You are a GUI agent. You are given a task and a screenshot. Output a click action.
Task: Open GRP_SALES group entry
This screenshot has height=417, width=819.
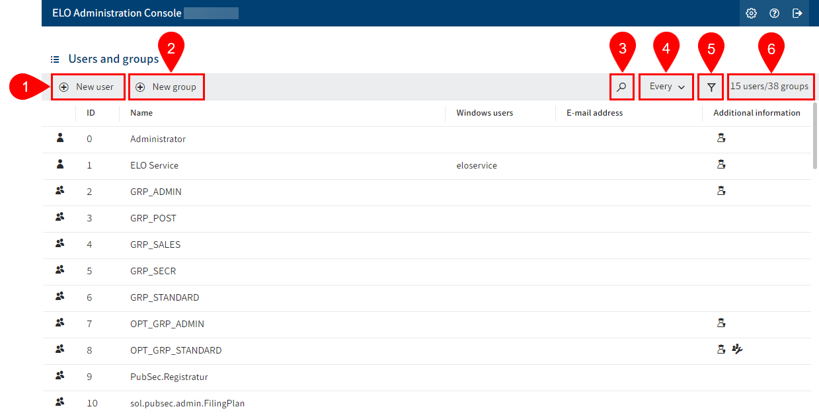(x=155, y=244)
